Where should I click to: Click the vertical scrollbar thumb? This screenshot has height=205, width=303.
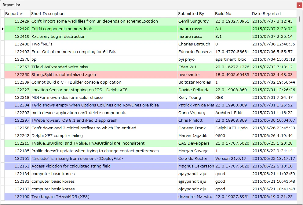pyautogui.click(x=300, y=19)
